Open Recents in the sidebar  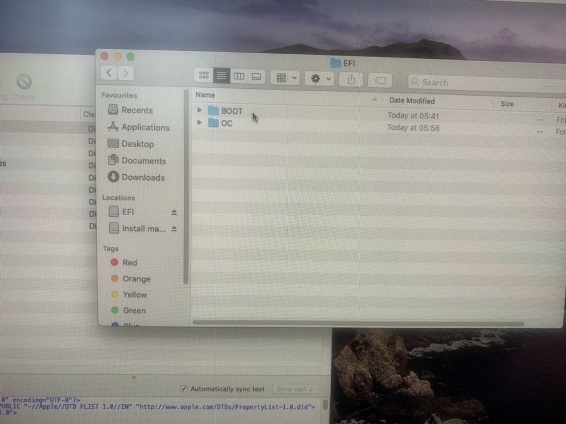point(130,110)
